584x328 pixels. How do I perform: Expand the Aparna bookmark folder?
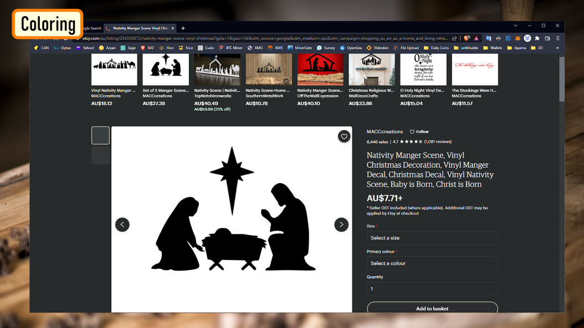(516, 48)
